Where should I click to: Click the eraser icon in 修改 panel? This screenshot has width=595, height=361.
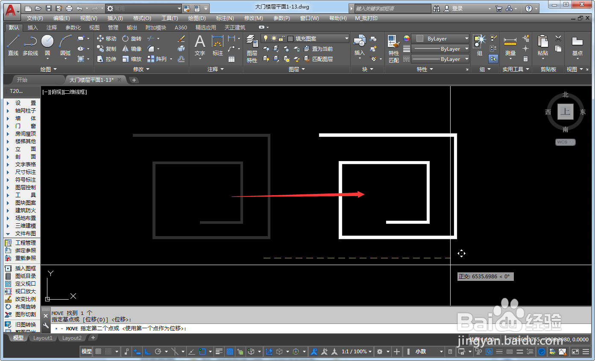(x=181, y=38)
